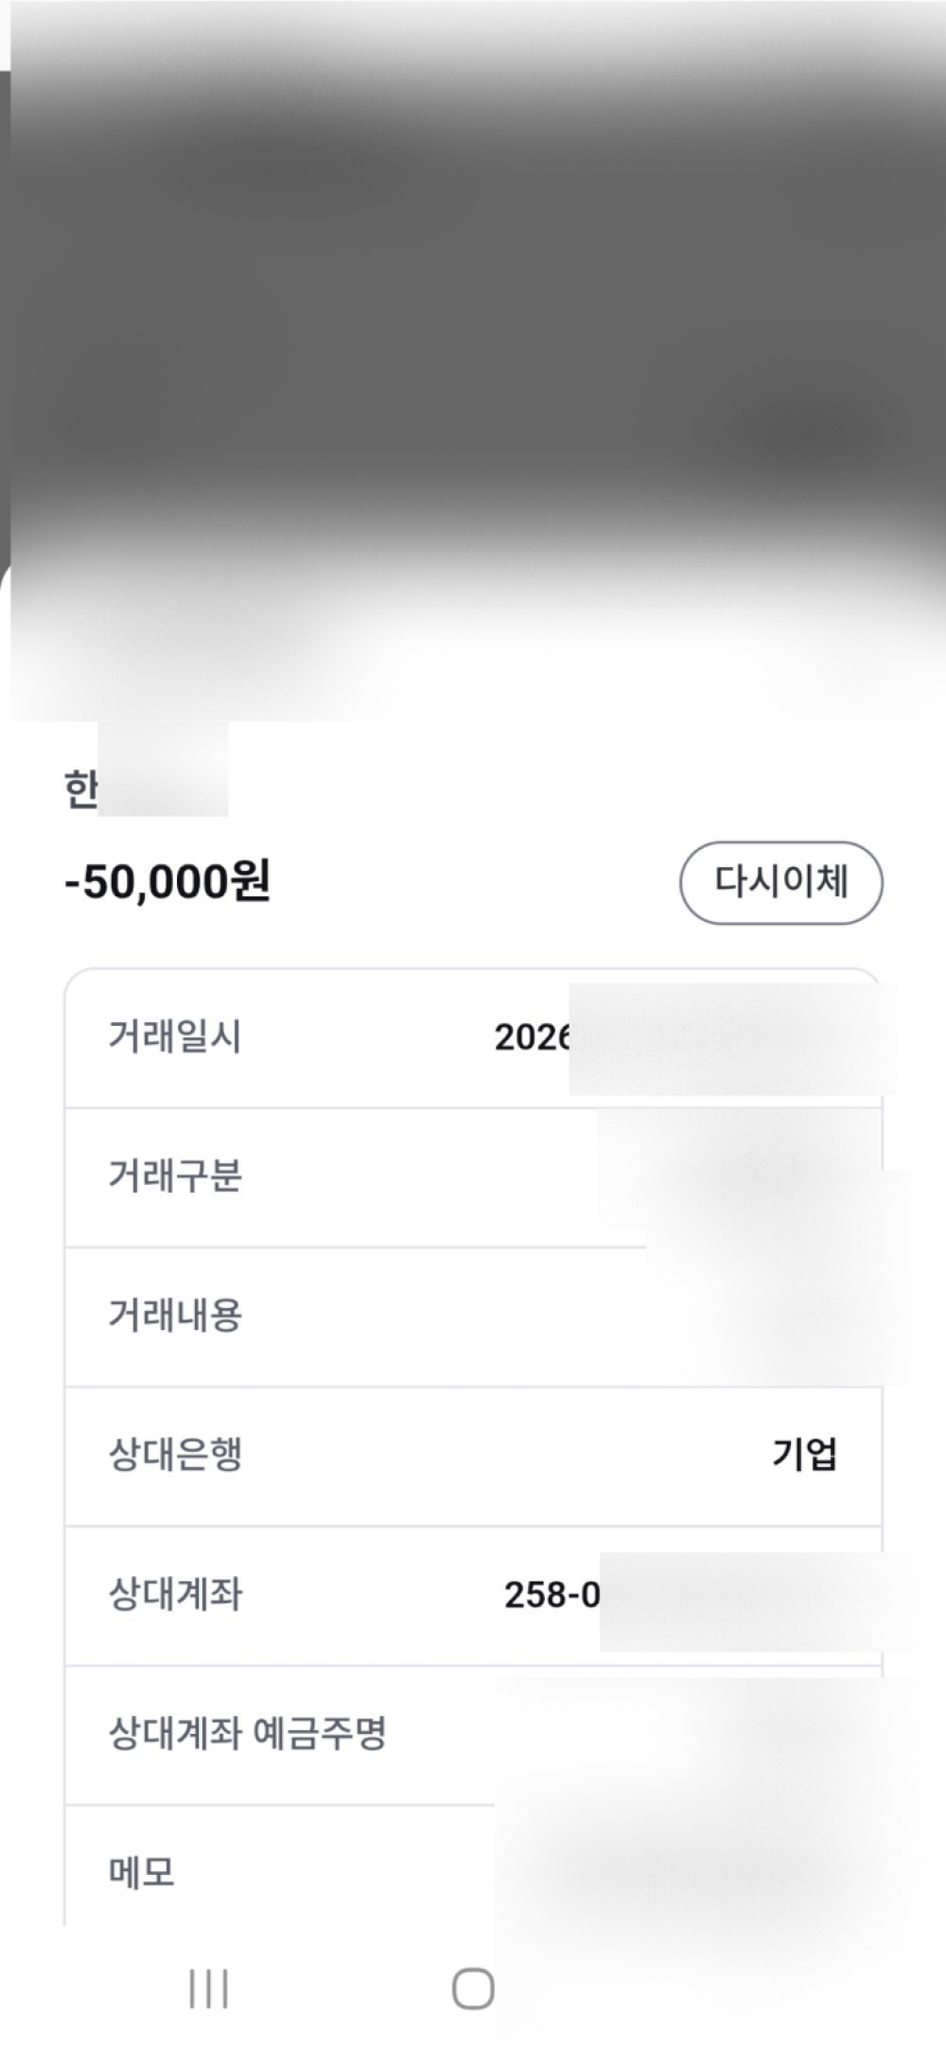Image resolution: width=946 pixels, height=2052 pixels.
Task: Tap the -50,000원 transfer amount
Action: 167,881
